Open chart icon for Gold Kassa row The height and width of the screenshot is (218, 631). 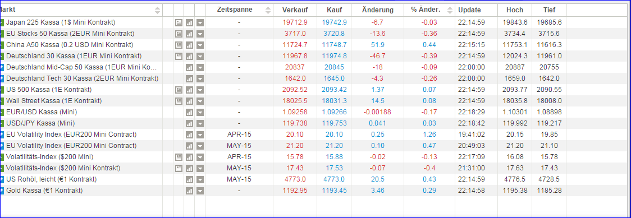point(190,191)
